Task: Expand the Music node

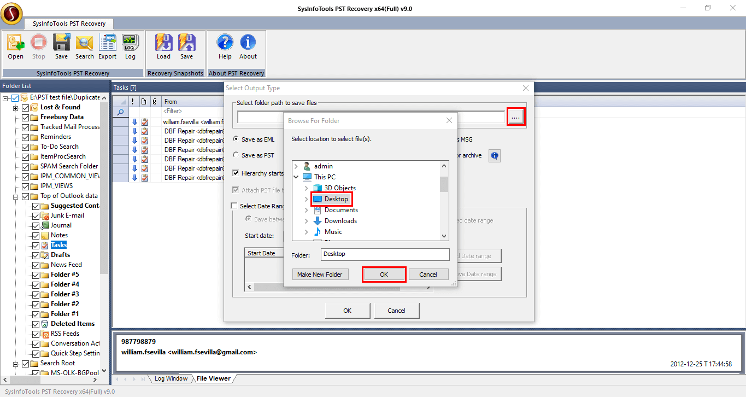Action: 307,232
